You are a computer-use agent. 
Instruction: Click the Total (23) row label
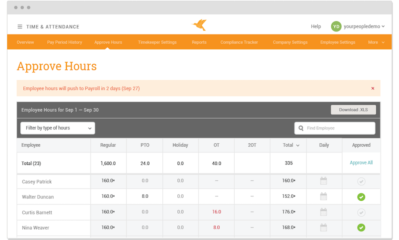(31, 163)
